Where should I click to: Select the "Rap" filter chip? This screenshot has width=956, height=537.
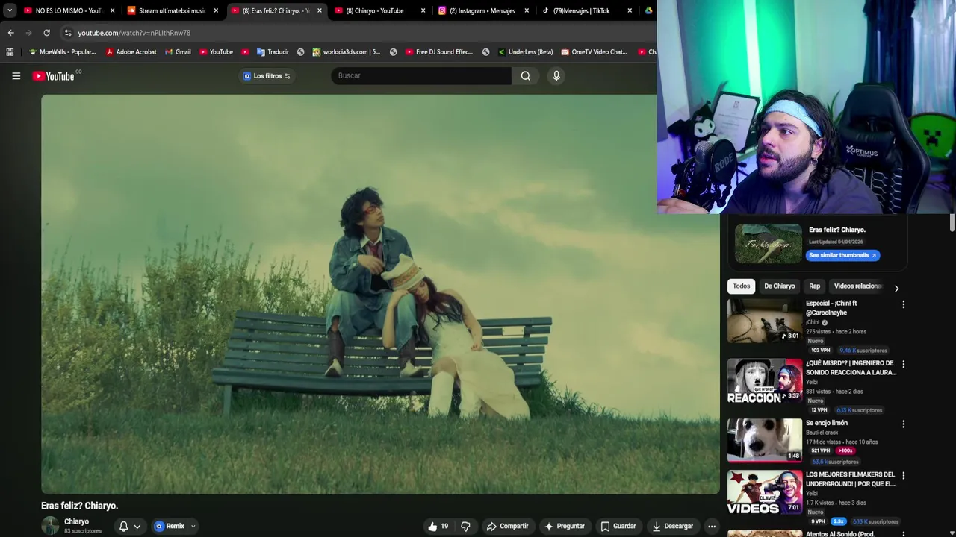click(x=814, y=286)
